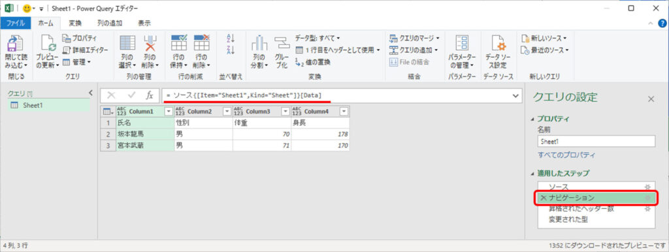Screen dimensions: 669x252
Task: Switch to the 表示 tab
Action: point(144,23)
